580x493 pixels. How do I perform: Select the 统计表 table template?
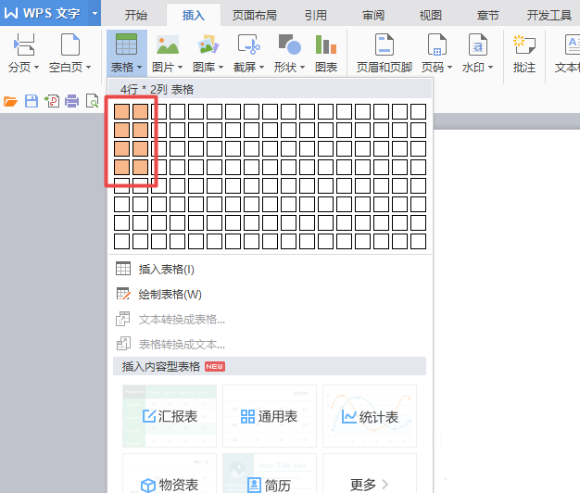click(370, 416)
